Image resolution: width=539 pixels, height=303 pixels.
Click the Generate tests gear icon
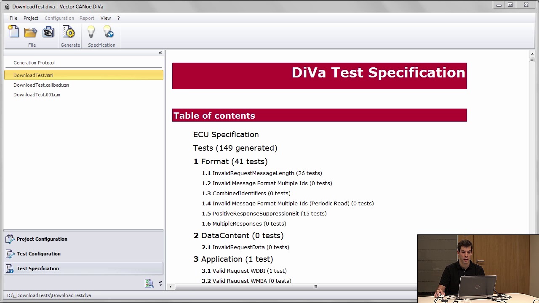click(x=70, y=32)
